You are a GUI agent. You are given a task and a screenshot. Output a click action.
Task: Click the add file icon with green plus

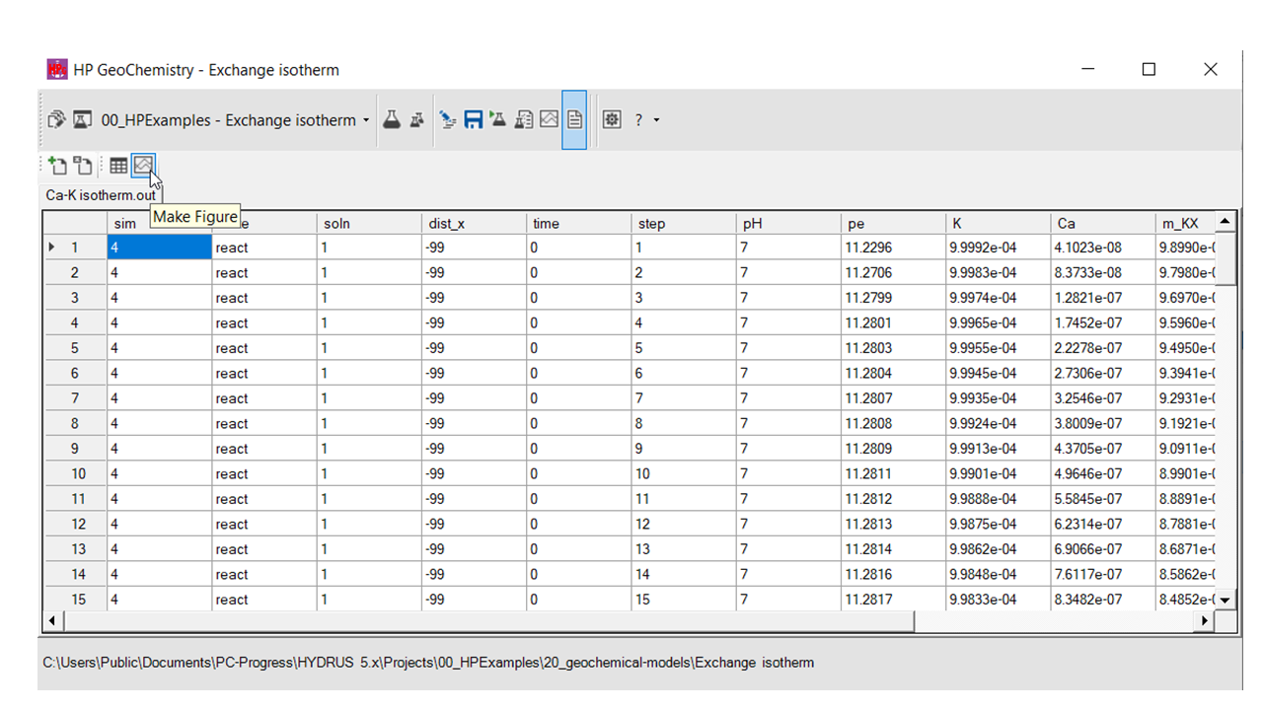click(57, 166)
